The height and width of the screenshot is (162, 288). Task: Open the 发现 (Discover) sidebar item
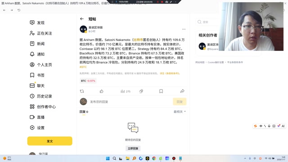pos(37,22)
